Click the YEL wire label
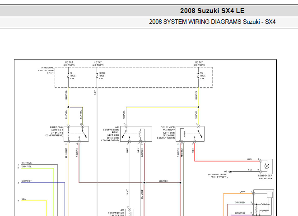The height and width of the screenshot is (216, 298). pyautogui.click(x=24, y=199)
